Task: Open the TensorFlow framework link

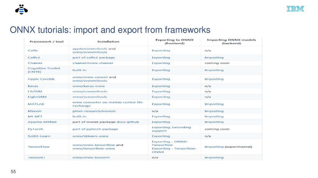Action: (x=39, y=147)
